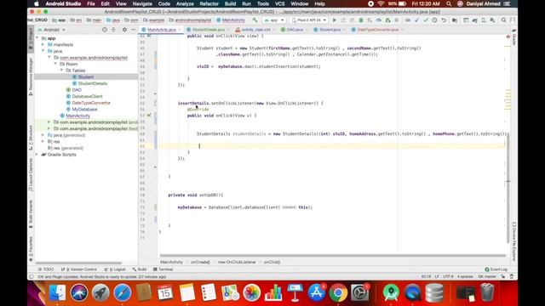Switch to the DateTypeConverter.java tab

(377, 30)
